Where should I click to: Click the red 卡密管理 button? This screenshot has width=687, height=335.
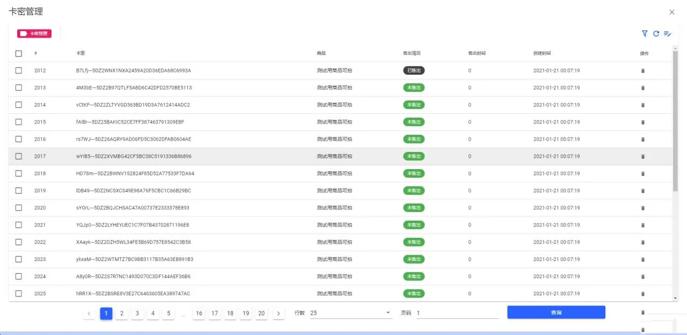(34, 33)
